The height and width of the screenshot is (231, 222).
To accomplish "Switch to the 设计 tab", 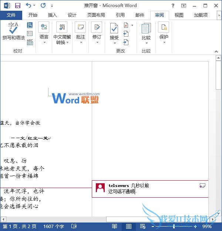I will [x=72, y=15].
